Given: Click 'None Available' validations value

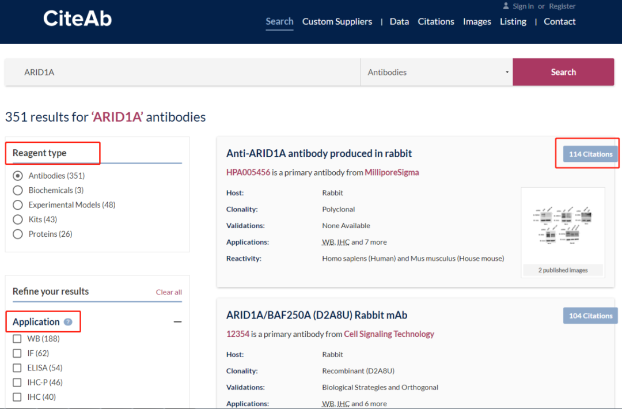Looking at the screenshot, I should click(346, 226).
